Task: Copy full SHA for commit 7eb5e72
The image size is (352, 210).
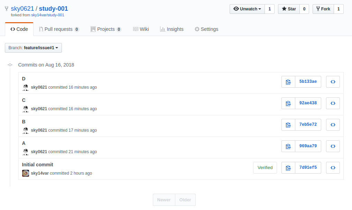Action: pyautogui.click(x=288, y=125)
